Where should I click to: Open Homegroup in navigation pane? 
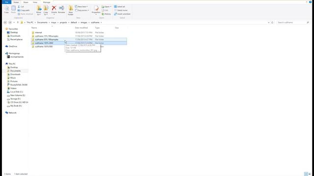click(14, 53)
